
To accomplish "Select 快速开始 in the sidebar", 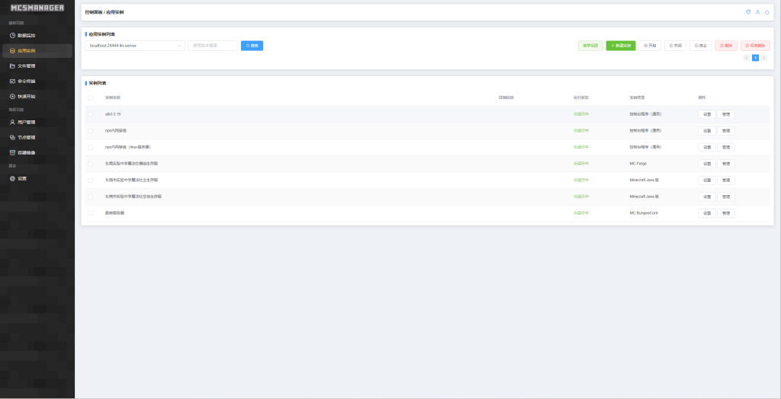I will [27, 96].
